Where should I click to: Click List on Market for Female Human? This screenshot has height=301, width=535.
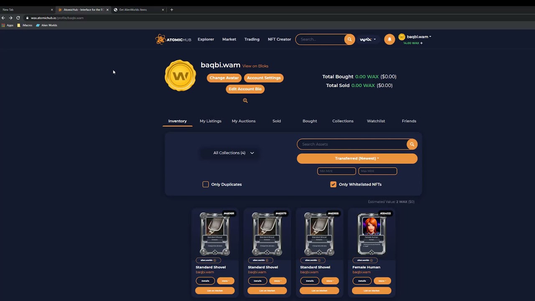pyautogui.click(x=372, y=291)
